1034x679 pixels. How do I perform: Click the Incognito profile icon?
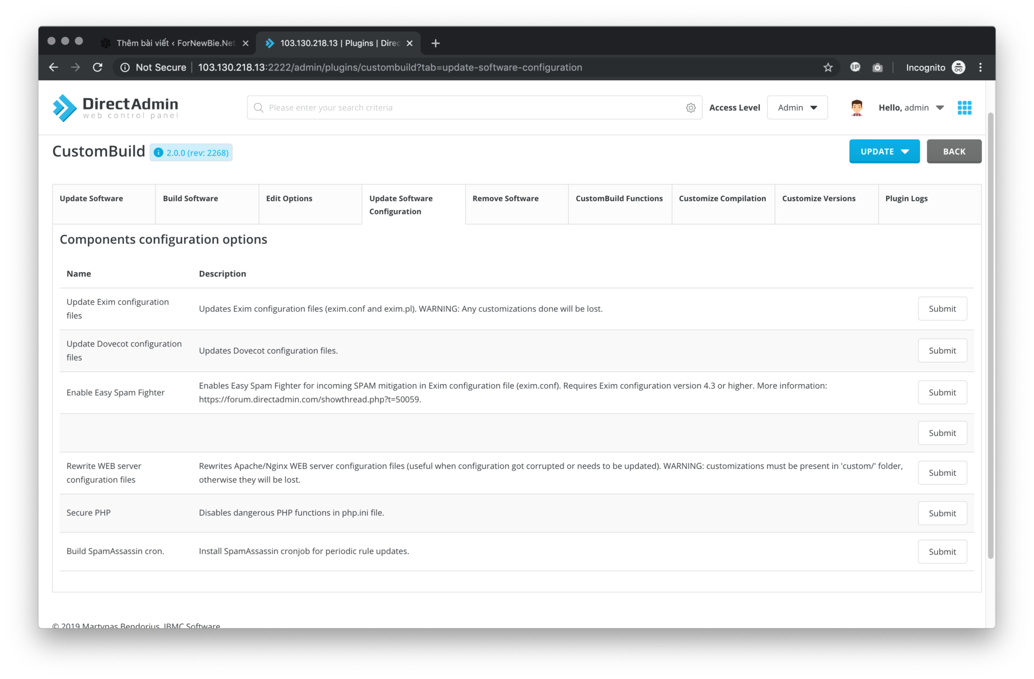(x=959, y=67)
